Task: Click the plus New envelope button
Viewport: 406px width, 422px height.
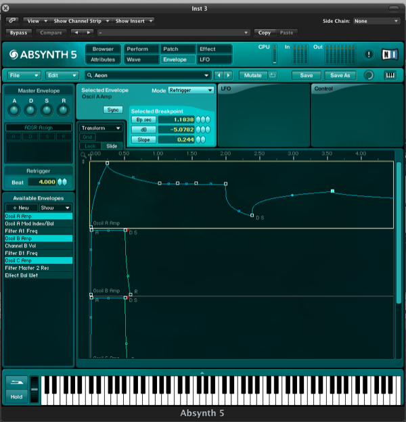Action: [21, 208]
